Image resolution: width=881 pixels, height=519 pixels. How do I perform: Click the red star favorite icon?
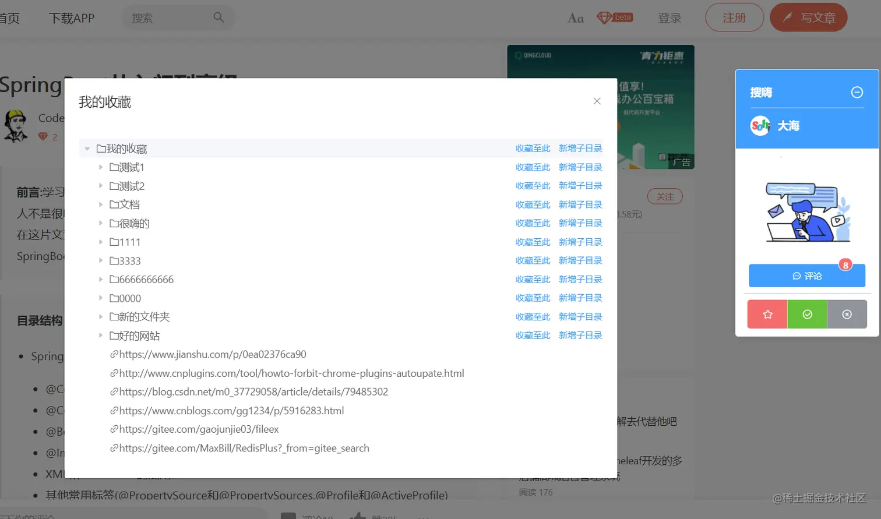point(767,315)
